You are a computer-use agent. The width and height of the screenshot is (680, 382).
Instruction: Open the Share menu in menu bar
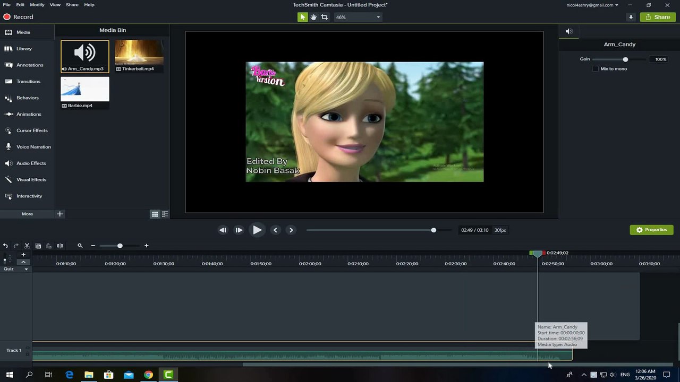(72, 5)
